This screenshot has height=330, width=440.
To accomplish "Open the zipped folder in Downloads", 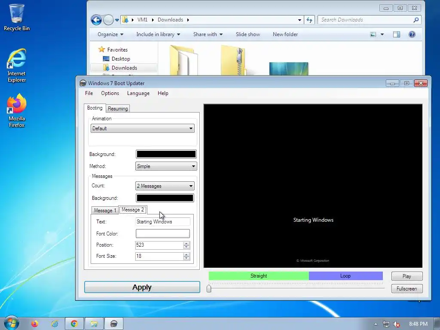I will coord(233,60).
